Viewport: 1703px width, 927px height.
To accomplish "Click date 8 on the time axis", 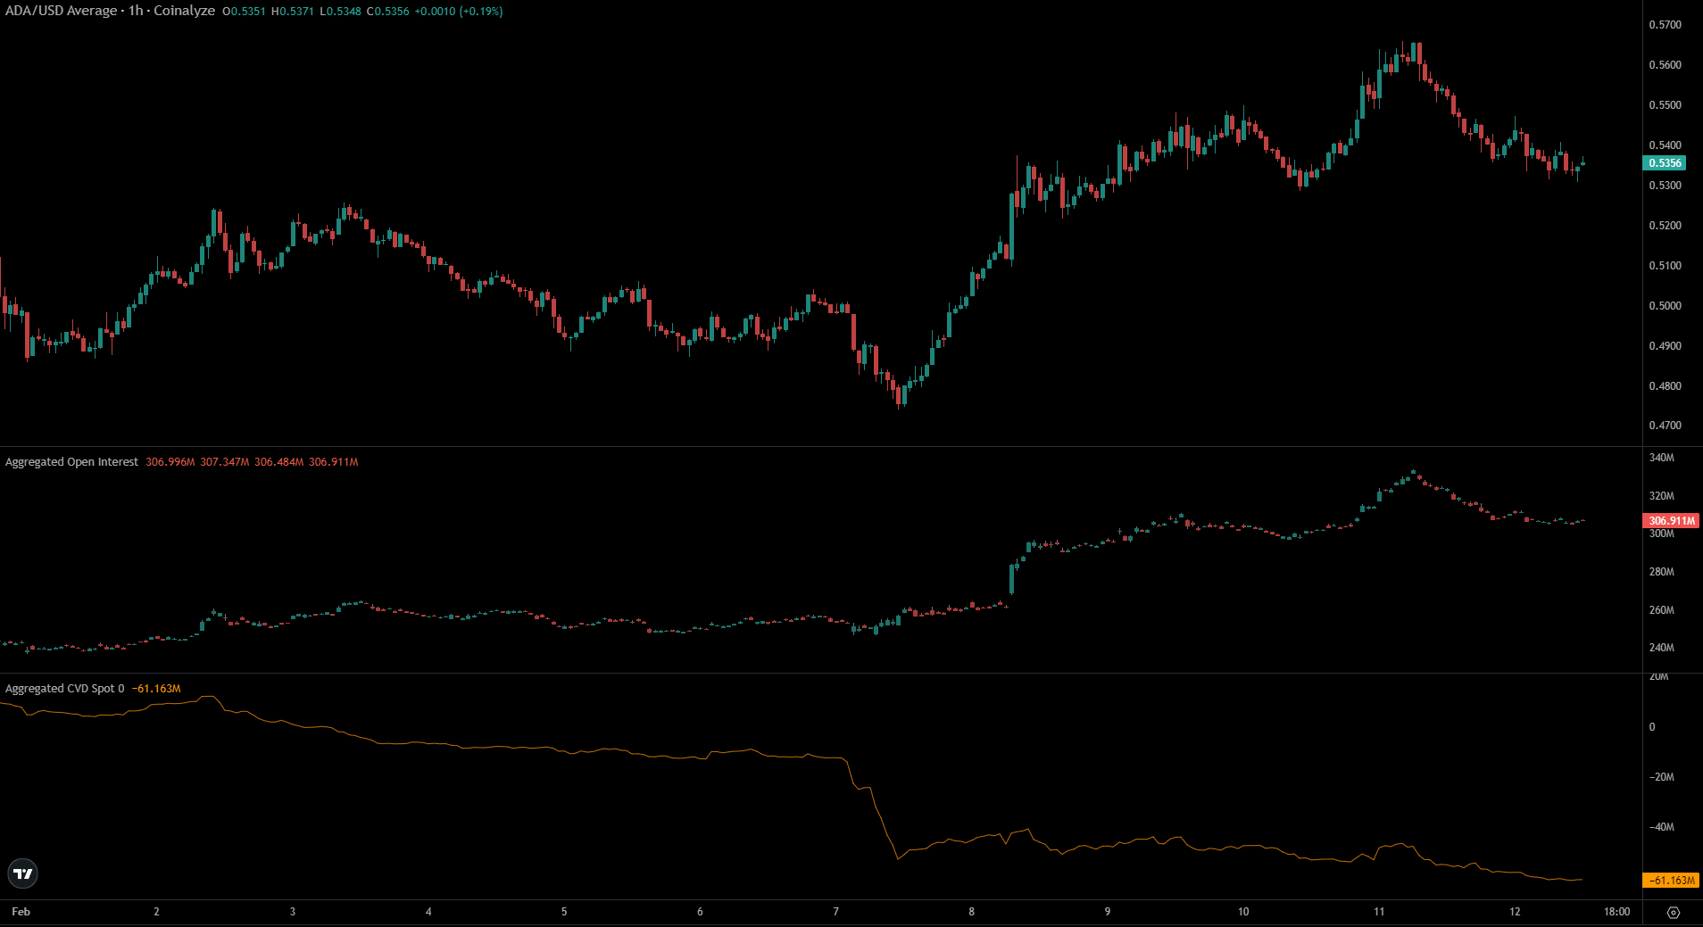I will [971, 912].
